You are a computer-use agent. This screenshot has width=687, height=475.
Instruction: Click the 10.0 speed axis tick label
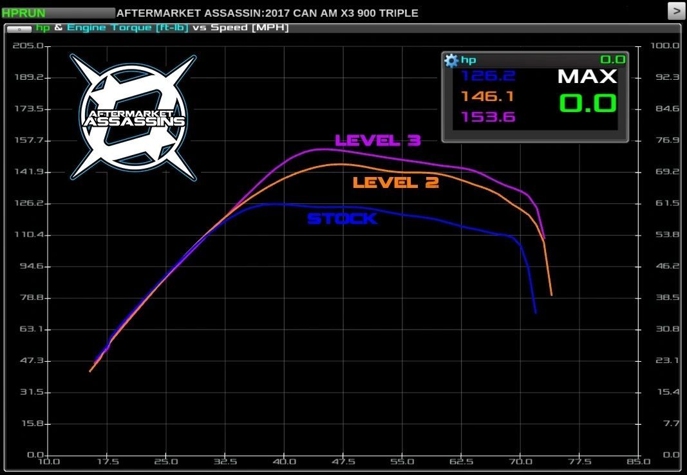coord(49,461)
